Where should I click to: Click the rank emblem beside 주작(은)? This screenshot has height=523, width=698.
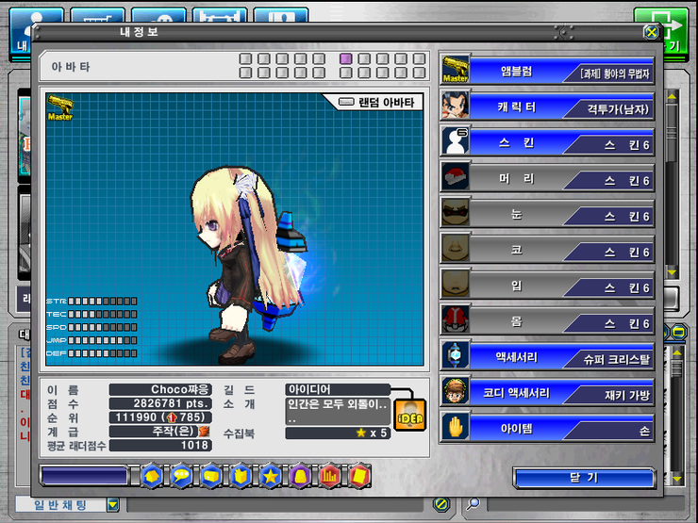click(204, 431)
